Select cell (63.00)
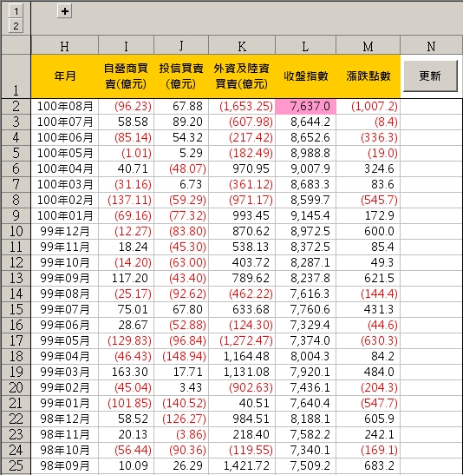 point(181,262)
